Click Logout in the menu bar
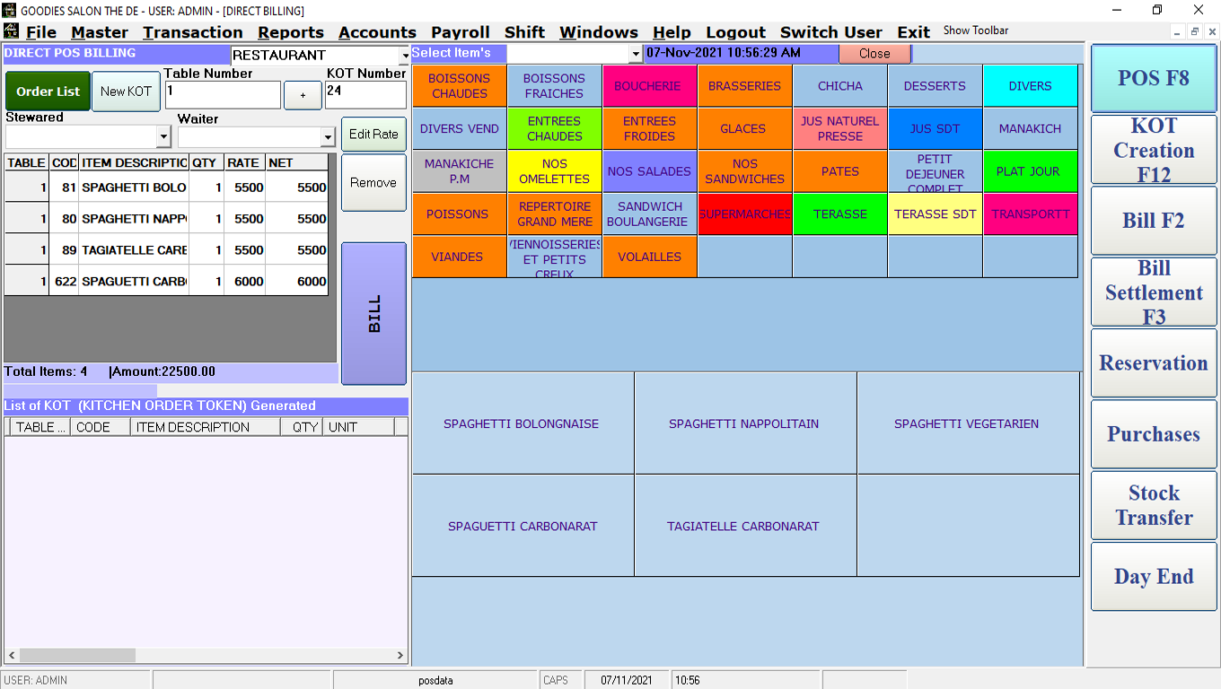1221x689 pixels. coord(735,32)
